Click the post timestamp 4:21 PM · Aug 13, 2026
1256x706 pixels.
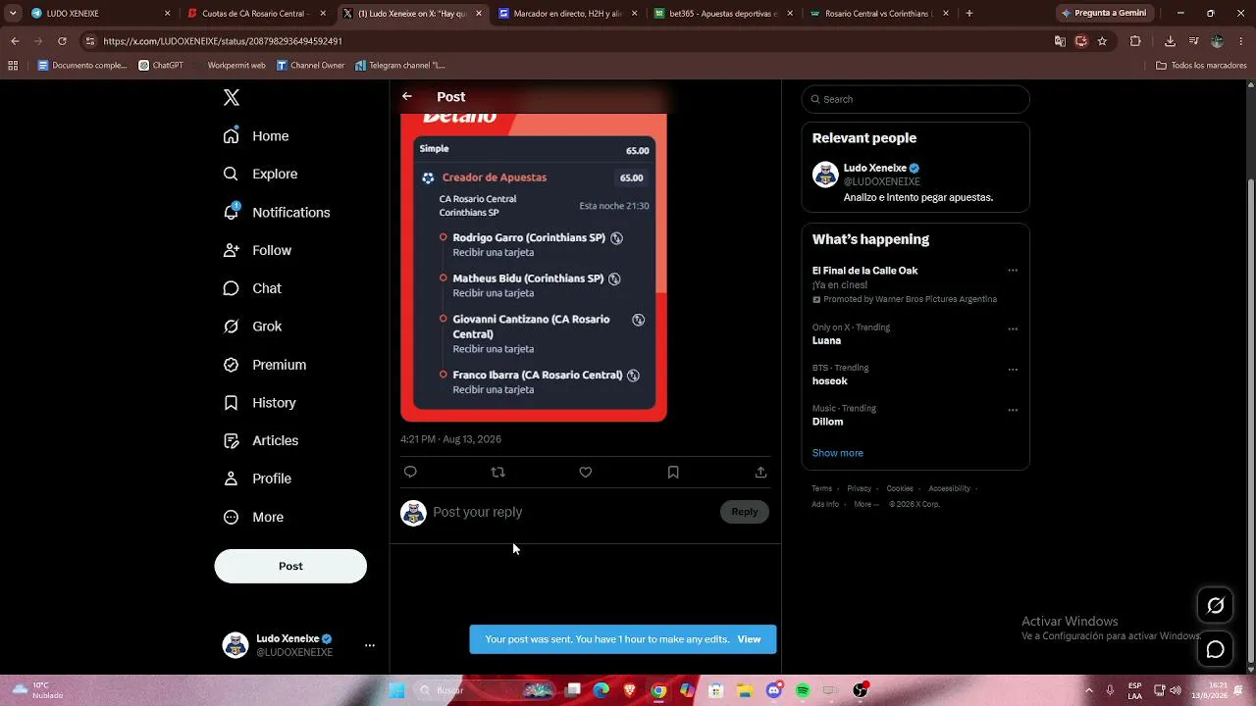click(450, 439)
